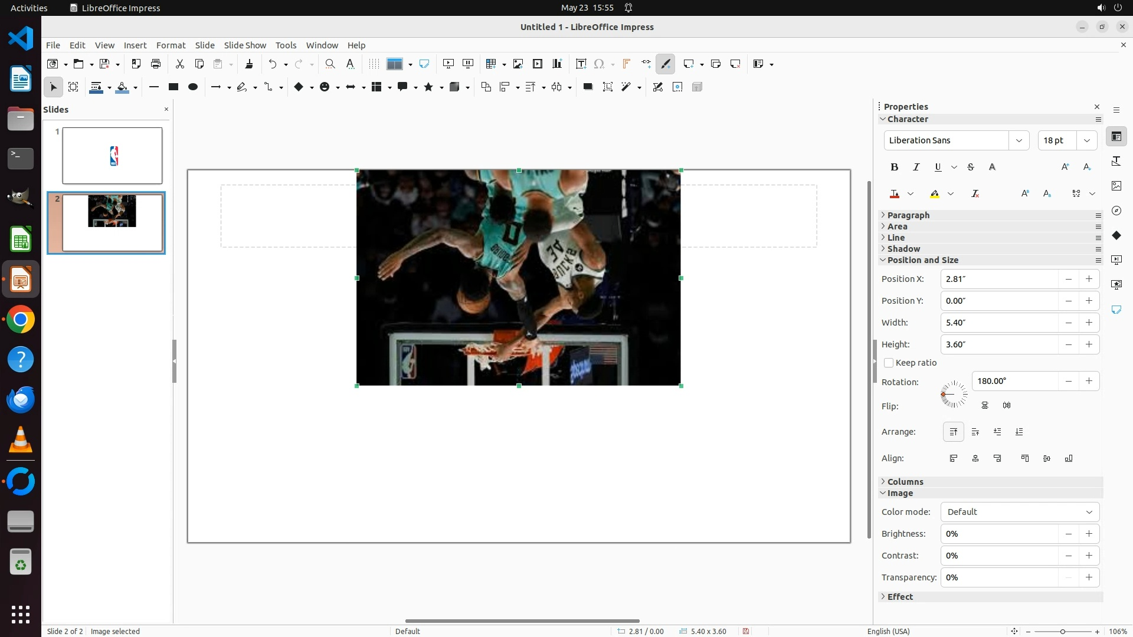Click the Insert Text Box icon

[581, 64]
